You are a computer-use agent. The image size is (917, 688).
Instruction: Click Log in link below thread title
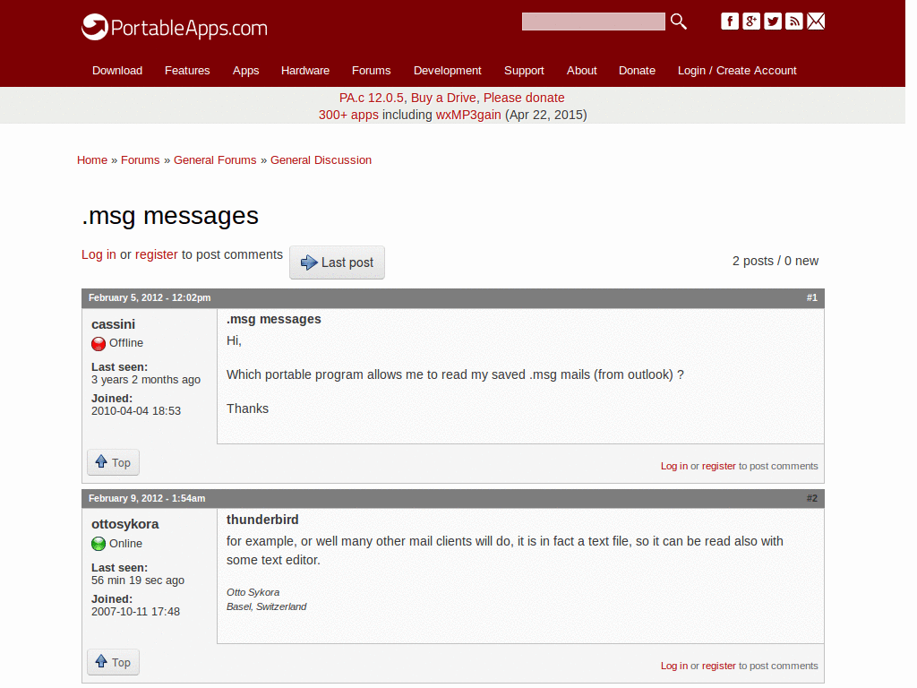[99, 254]
